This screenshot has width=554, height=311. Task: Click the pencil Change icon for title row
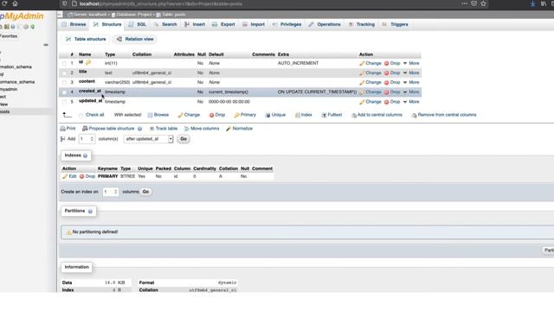coord(362,73)
